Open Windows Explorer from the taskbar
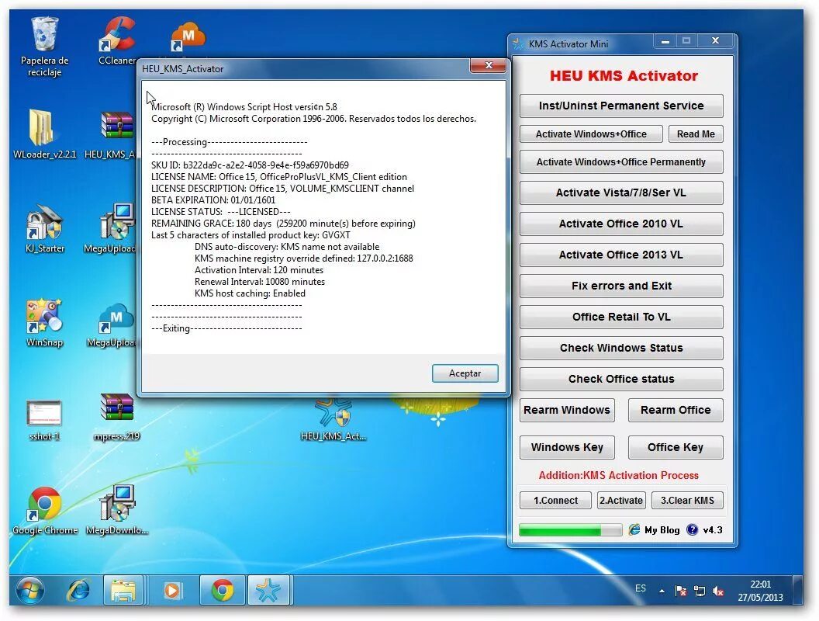The height and width of the screenshot is (621, 819). coord(123,591)
